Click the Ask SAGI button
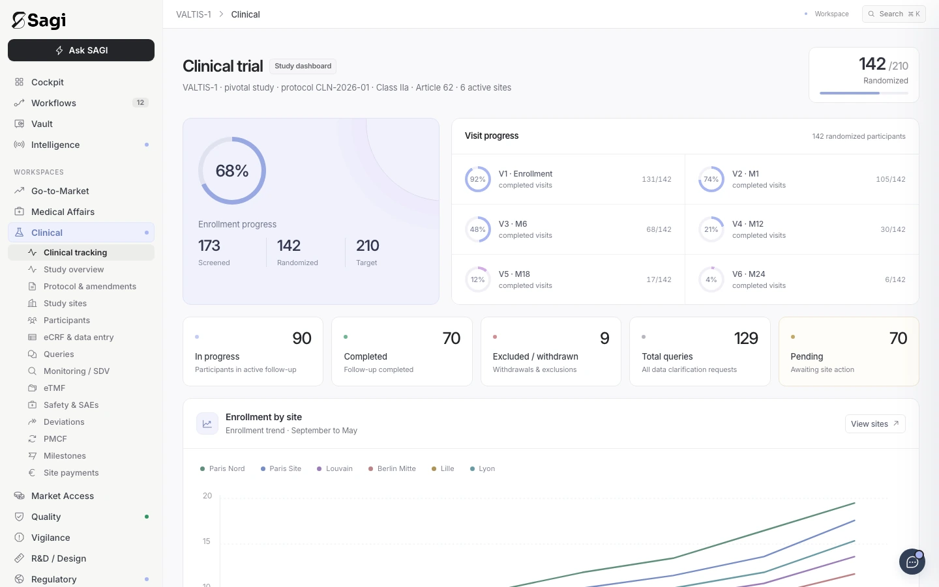Viewport: 939px width, 587px height. (81, 50)
